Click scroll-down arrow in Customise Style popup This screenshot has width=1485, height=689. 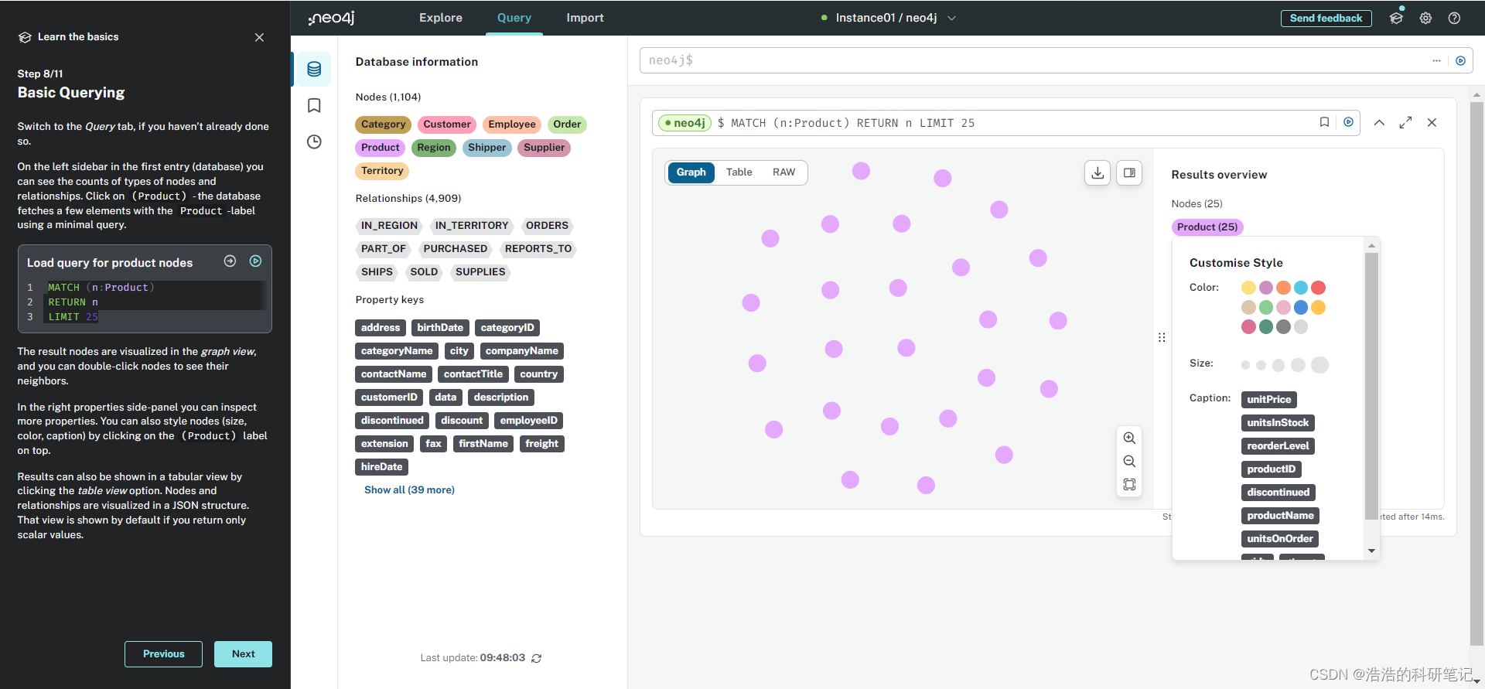point(1371,551)
